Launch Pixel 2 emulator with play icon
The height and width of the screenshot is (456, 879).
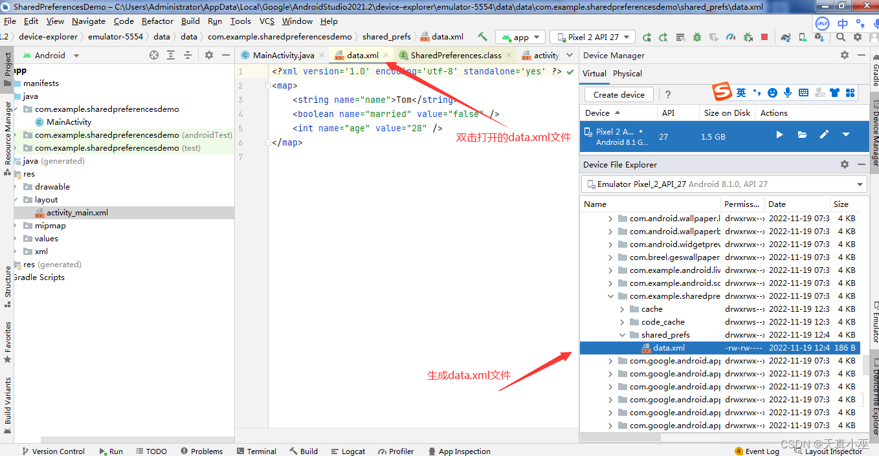779,135
